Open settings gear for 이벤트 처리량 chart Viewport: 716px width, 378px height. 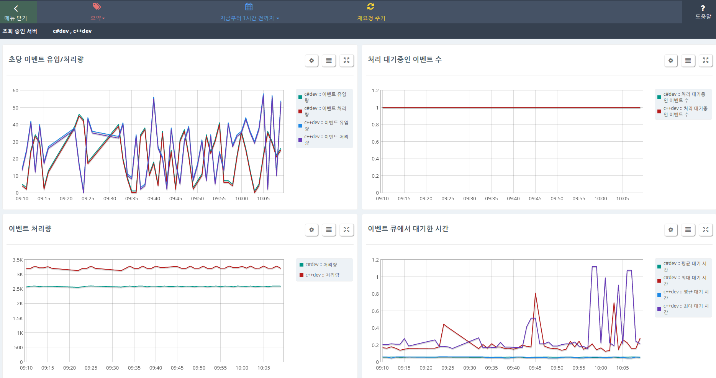tap(312, 230)
